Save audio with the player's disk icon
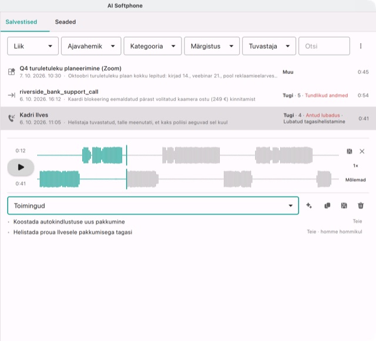Screen dimensions: 376x341 coord(350,151)
